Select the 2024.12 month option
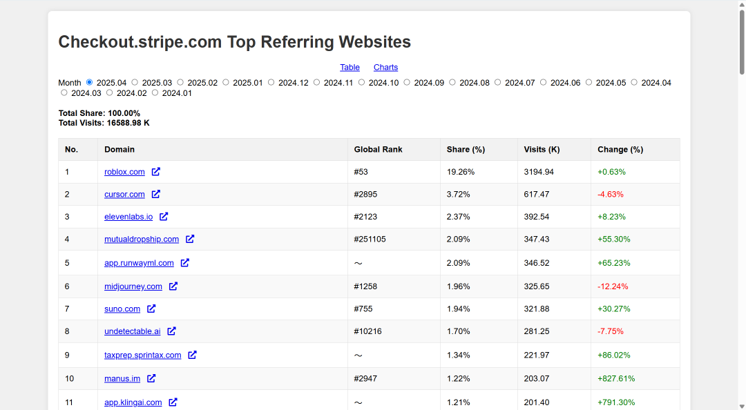Image resolution: width=746 pixels, height=410 pixels. [x=271, y=82]
